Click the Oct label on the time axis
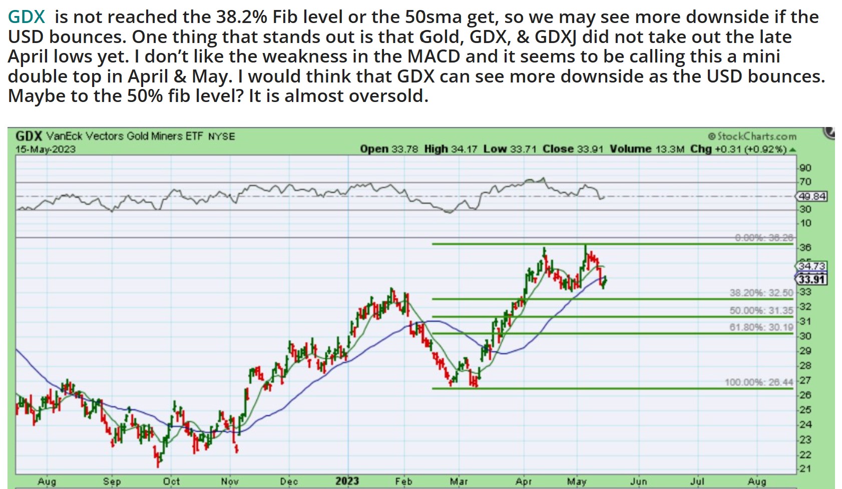This screenshot has width=842, height=489. pyautogui.click(x=171, y=481)
